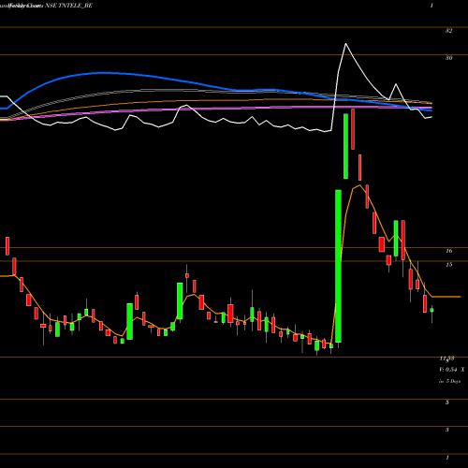Click the '15' price axis label

click(449, 265)
